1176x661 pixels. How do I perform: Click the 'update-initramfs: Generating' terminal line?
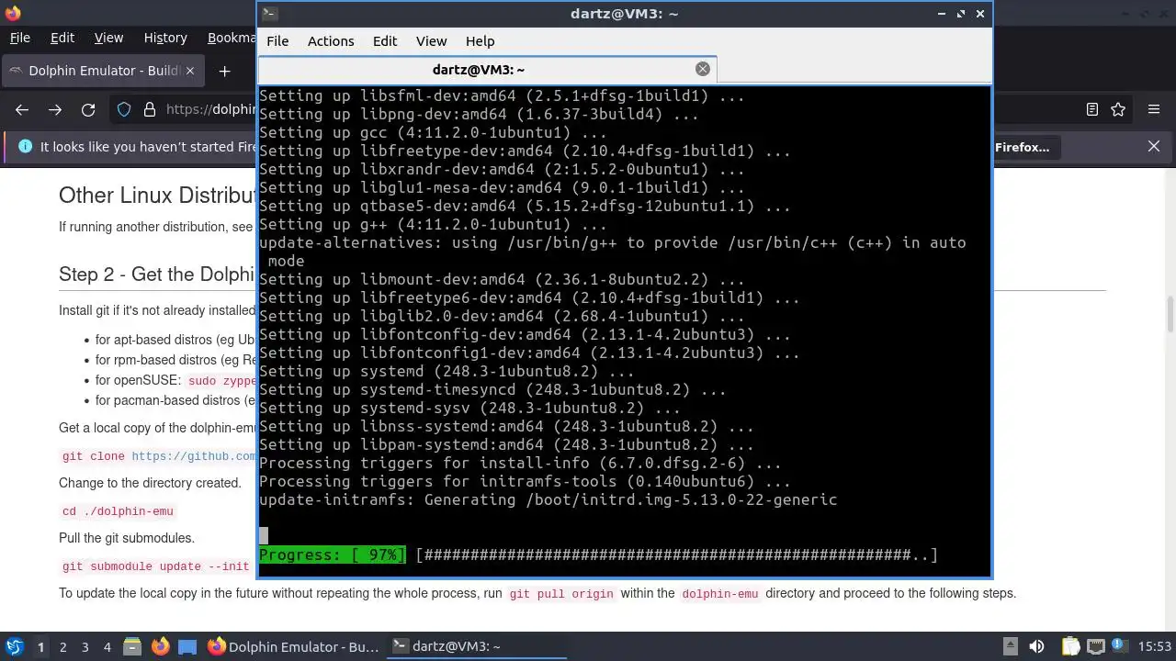[548, 499]
